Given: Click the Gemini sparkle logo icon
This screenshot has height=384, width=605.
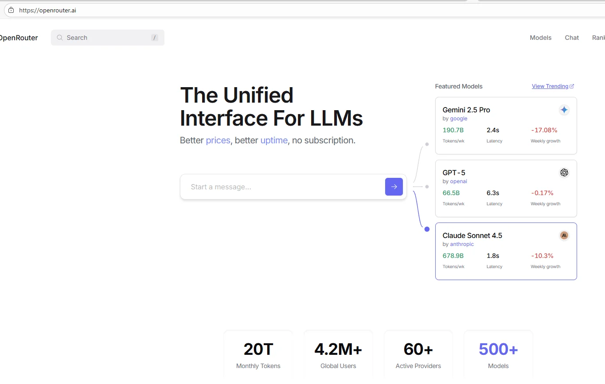Looking at the screenshot, I should [564, 110].
